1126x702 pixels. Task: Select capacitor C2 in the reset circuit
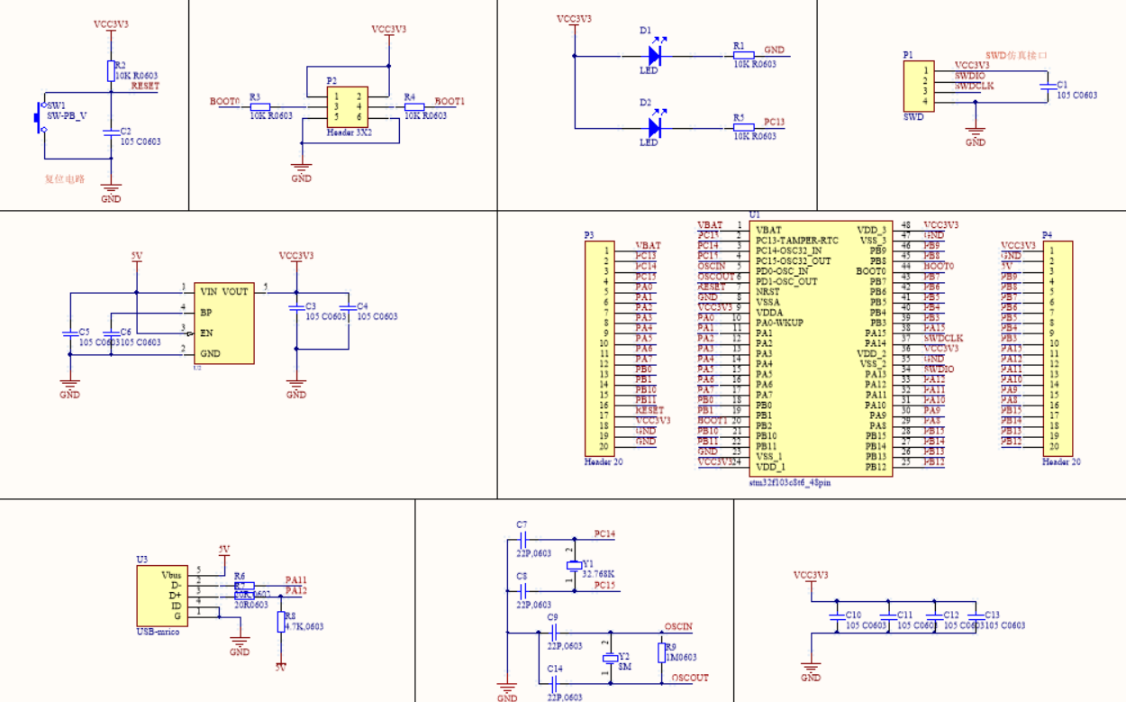pos(111,132)
